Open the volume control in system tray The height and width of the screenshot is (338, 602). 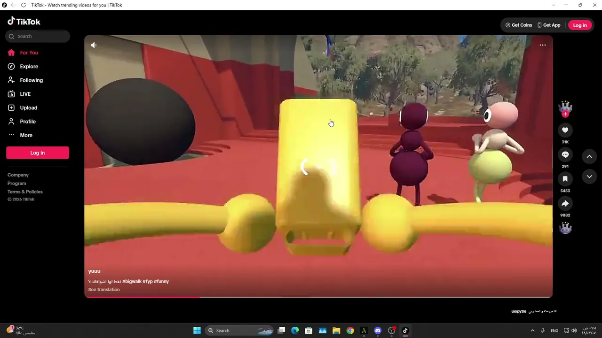[574, 330]
